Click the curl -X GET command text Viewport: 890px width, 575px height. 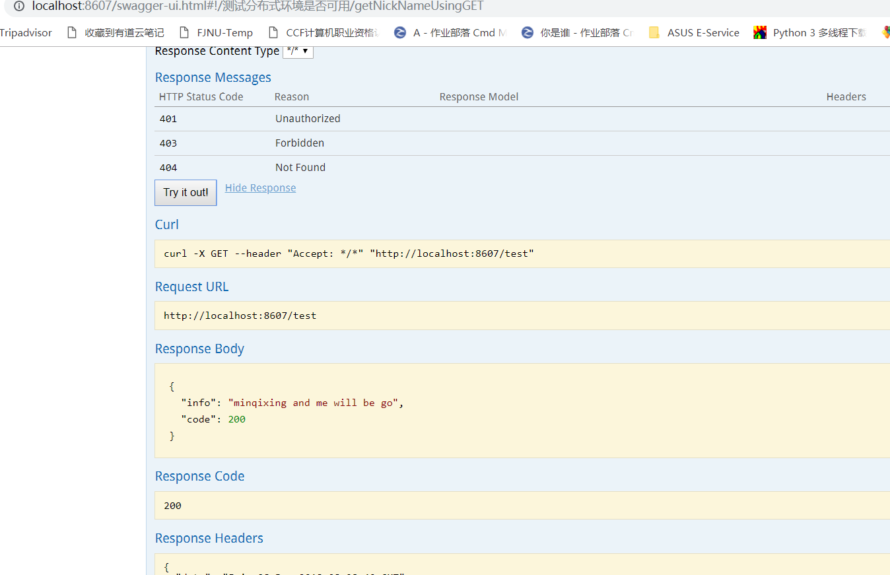pos(349,254)
